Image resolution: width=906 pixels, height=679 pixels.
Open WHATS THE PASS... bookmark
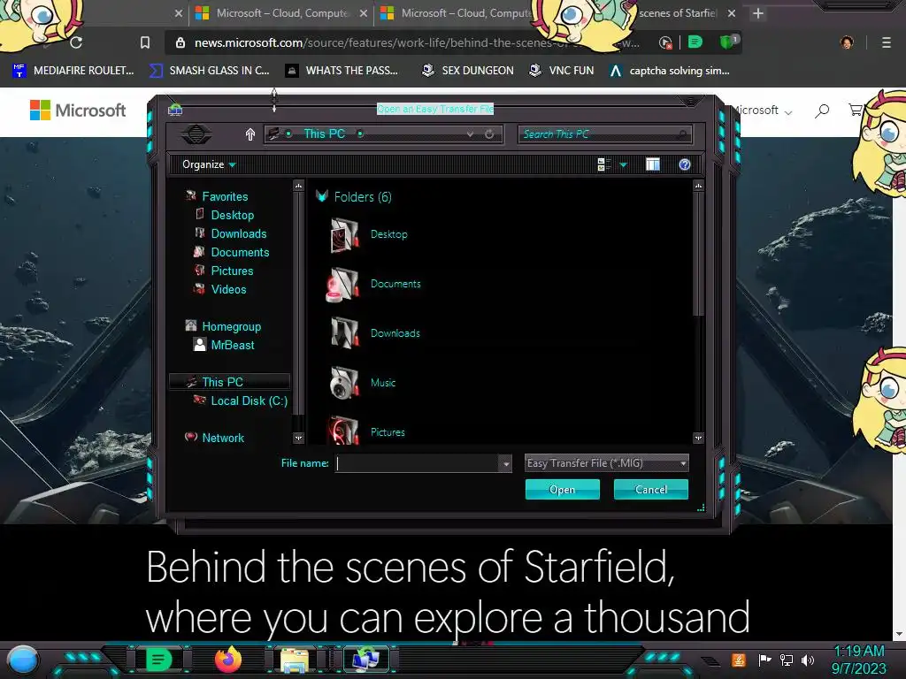click(x=342, y=71)
